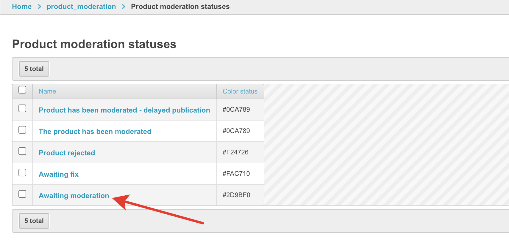This screenshot has height=250, width=509.
Task: Click the #2D9BF0 color status cell
Action: tap(236, 195)
